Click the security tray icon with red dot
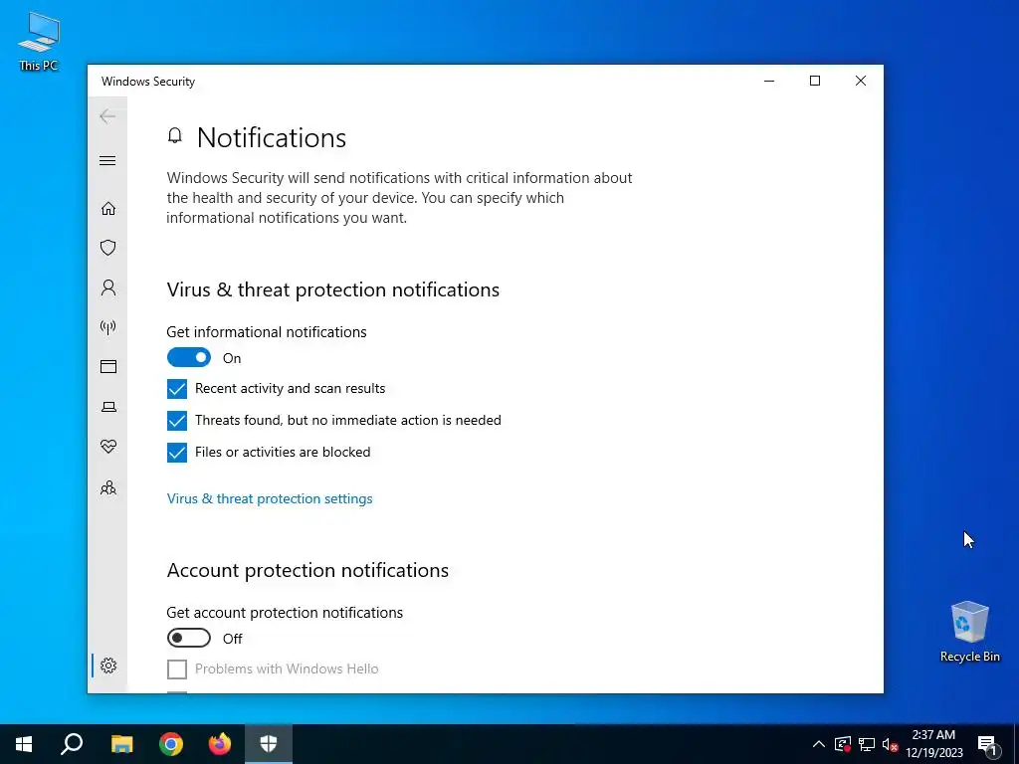This screenshot has width=1019, height=764. click(843, 744)
